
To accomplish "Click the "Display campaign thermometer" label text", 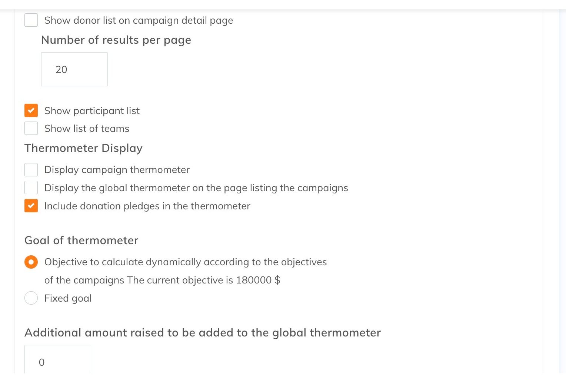I will (117, 170).
